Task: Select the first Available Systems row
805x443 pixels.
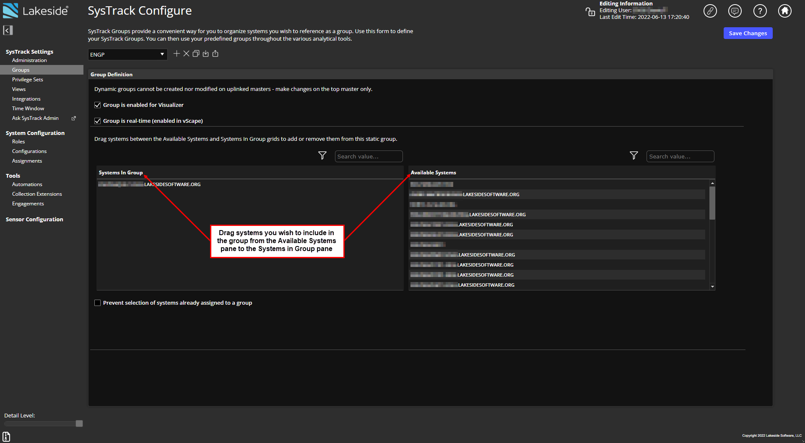Action: (557, 184)
